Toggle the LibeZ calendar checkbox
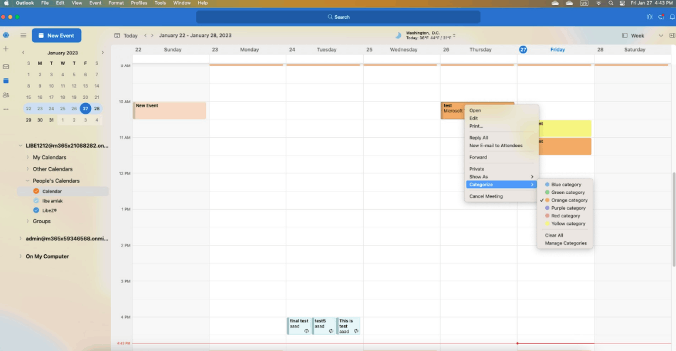 pyautogui.click(x=36, y=210)
